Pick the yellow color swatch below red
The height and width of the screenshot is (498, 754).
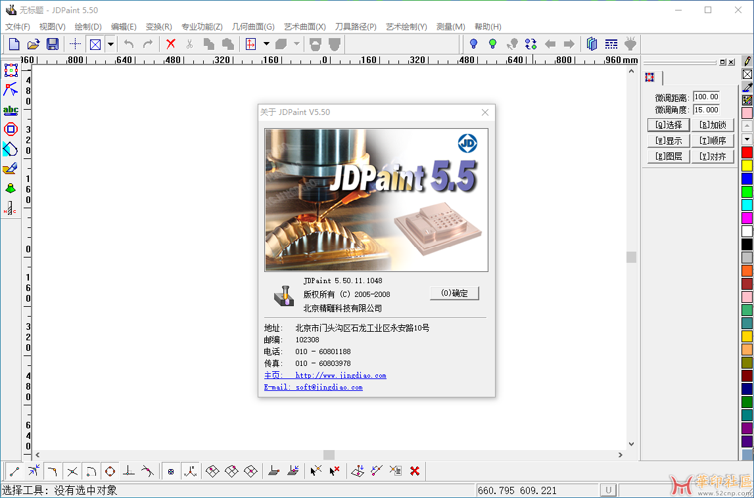click(747, 166)
